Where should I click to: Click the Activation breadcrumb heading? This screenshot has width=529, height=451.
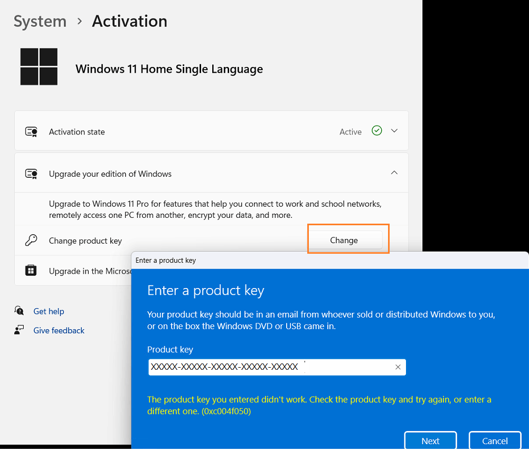tap(129, 21)
